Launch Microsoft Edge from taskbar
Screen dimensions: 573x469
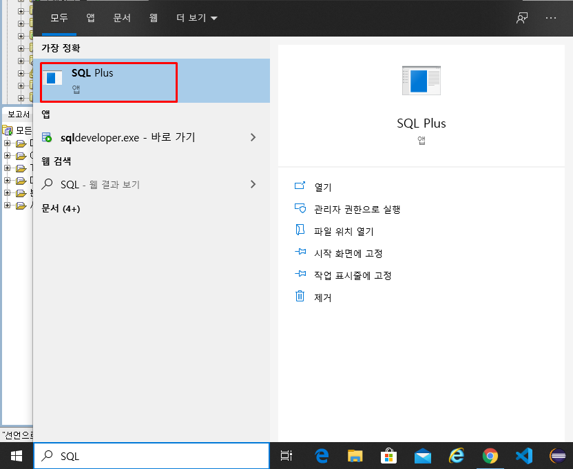tap(322, 456)
